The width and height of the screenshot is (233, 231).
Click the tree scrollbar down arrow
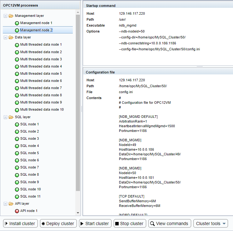pyautogui.click(x=78, y=213)
